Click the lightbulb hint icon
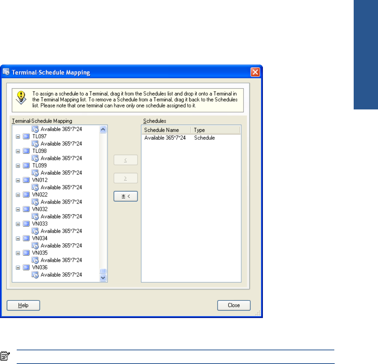The width and height of the screenshot is (378, 364). (x=21, y=98)
